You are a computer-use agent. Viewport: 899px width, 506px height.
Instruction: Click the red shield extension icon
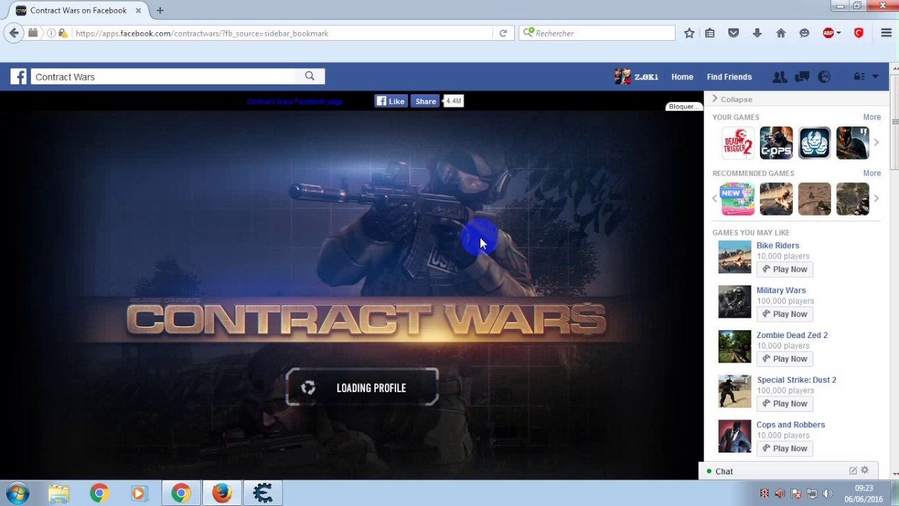click(x=858, y=33)
